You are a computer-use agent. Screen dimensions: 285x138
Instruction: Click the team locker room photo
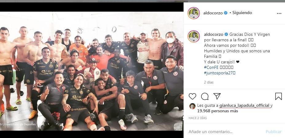92,71
